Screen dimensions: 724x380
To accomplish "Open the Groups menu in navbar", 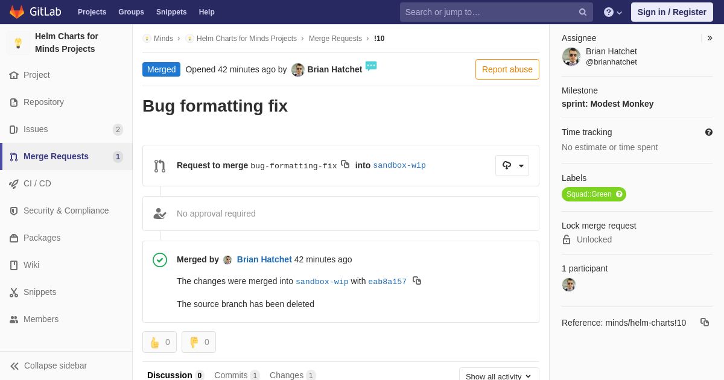I will tap(131, 12).
